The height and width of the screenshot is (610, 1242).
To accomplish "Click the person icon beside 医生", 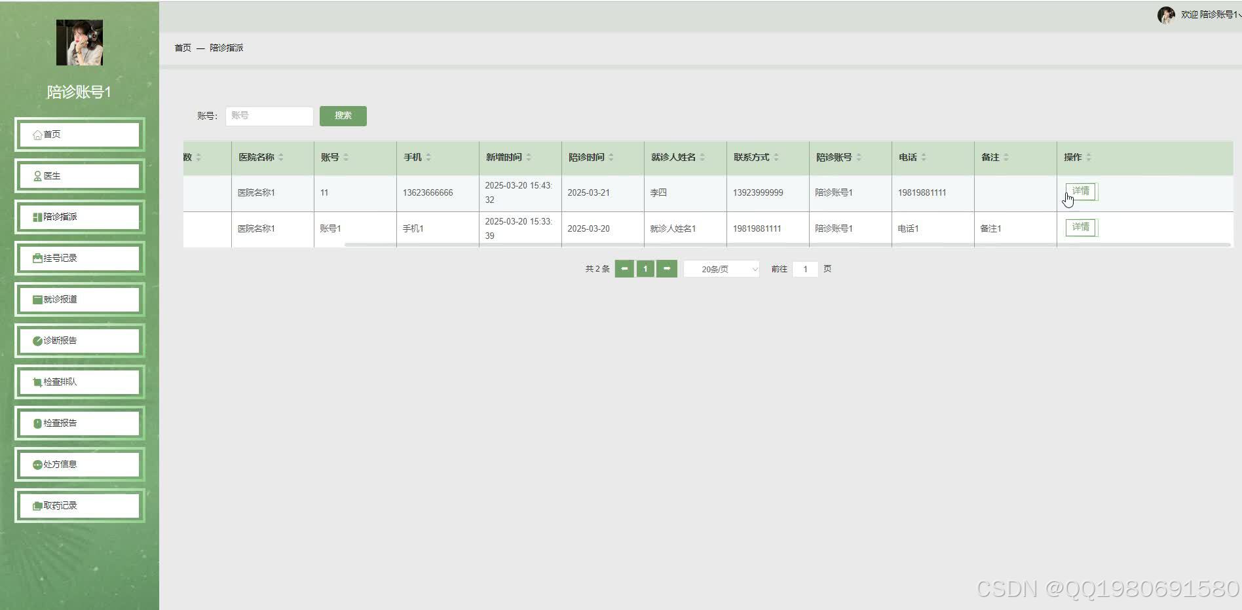I will (37, 176).
